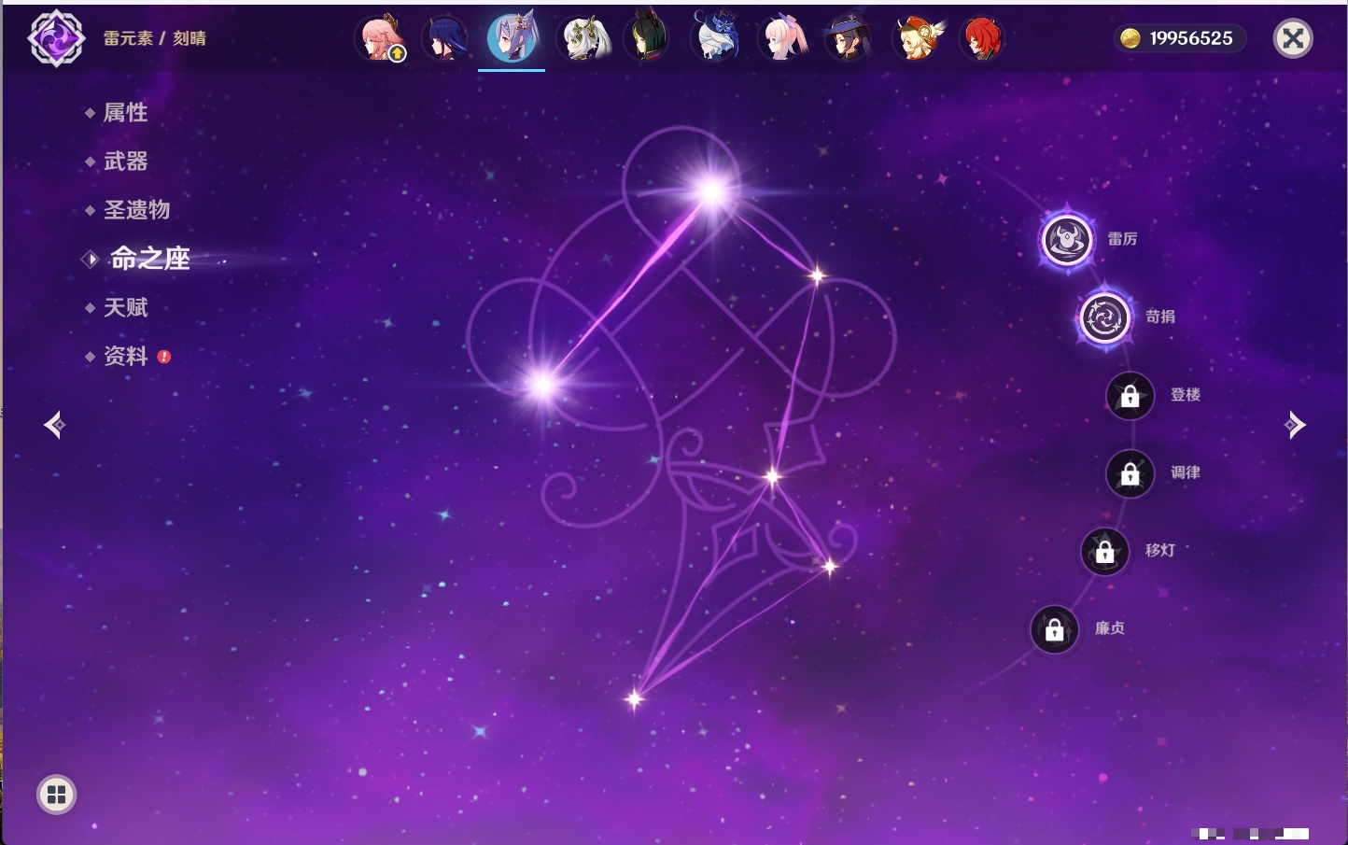The image size is (1348, 845).
Task: Select Kokomi's light-pink-haired avatar
Action: [x=781, y=39]
